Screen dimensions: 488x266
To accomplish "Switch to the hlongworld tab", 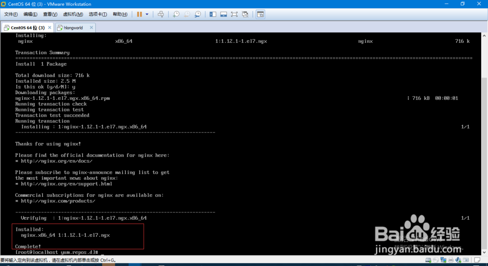I will pos(73,28).
